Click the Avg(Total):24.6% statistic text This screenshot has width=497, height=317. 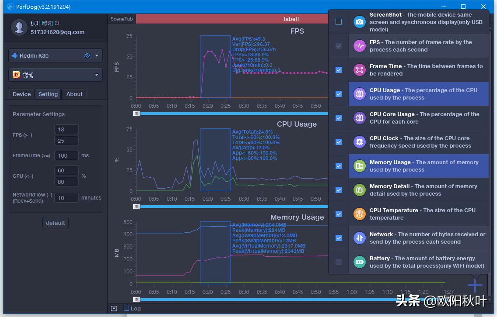coord(252,132)
